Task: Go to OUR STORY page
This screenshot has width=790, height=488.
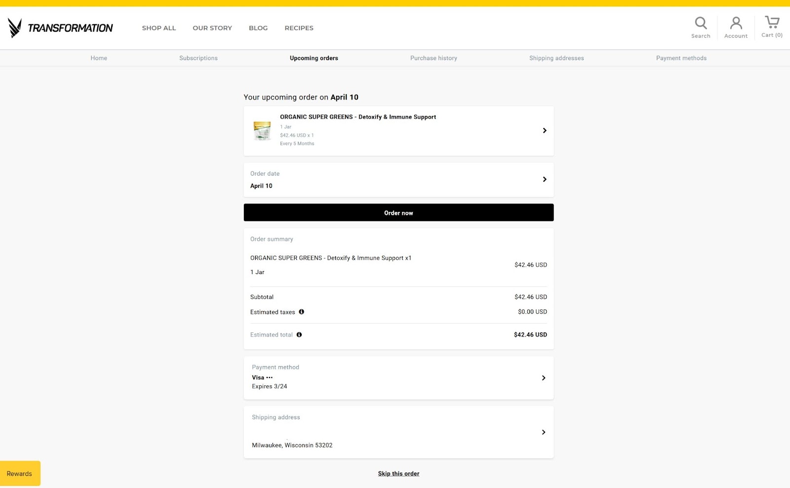Action: click(x=212, y=28)
